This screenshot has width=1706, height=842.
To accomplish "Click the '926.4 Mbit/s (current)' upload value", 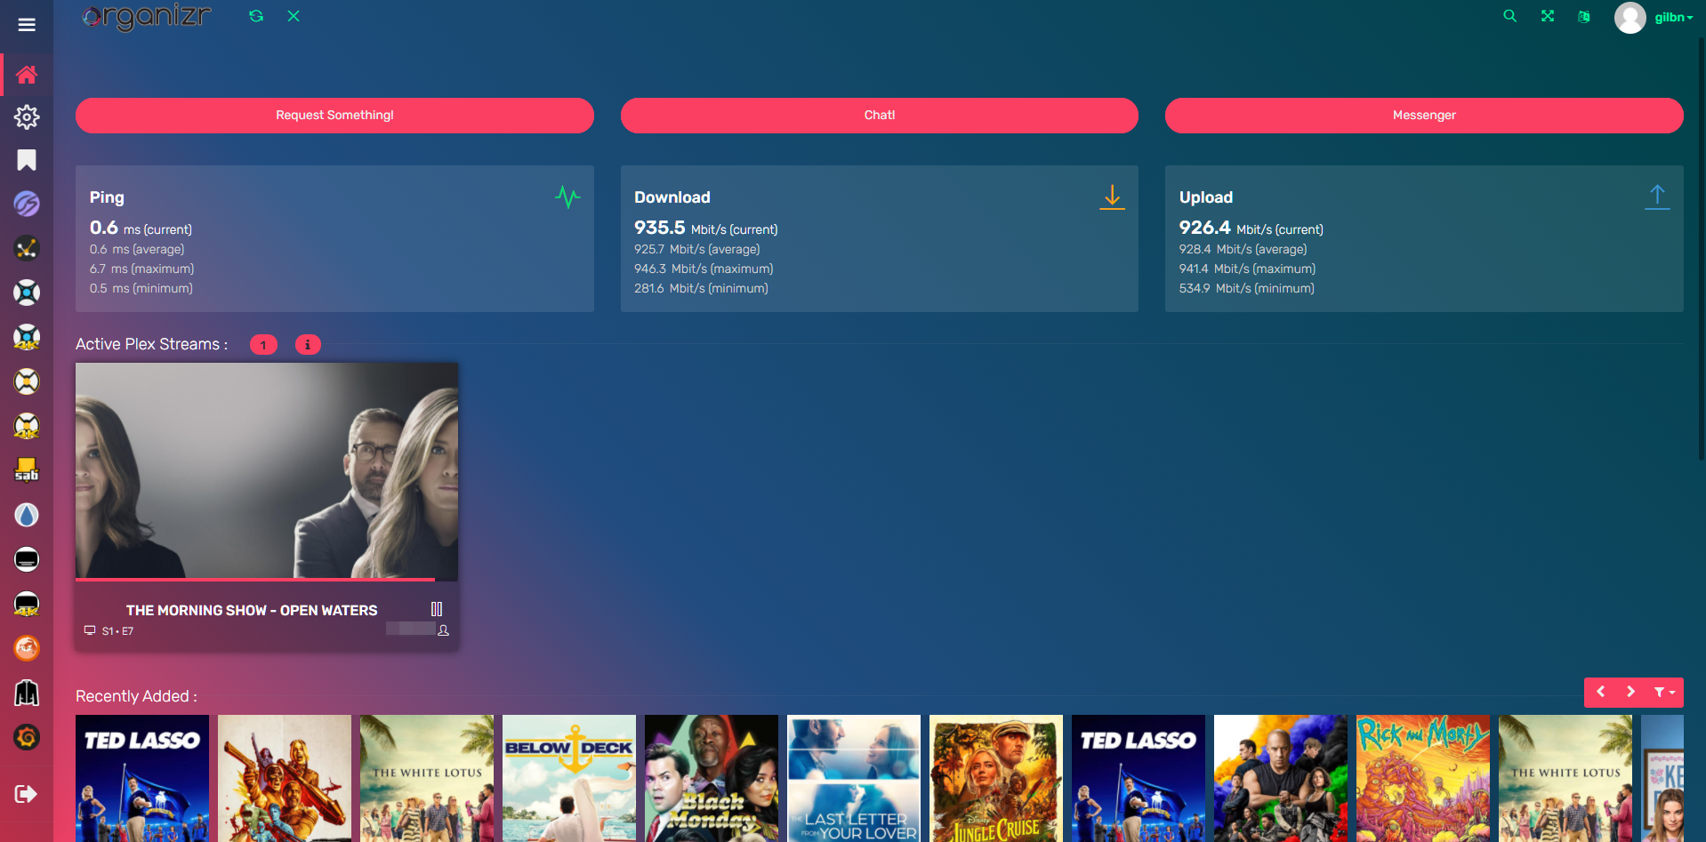I will (1251, 229).
